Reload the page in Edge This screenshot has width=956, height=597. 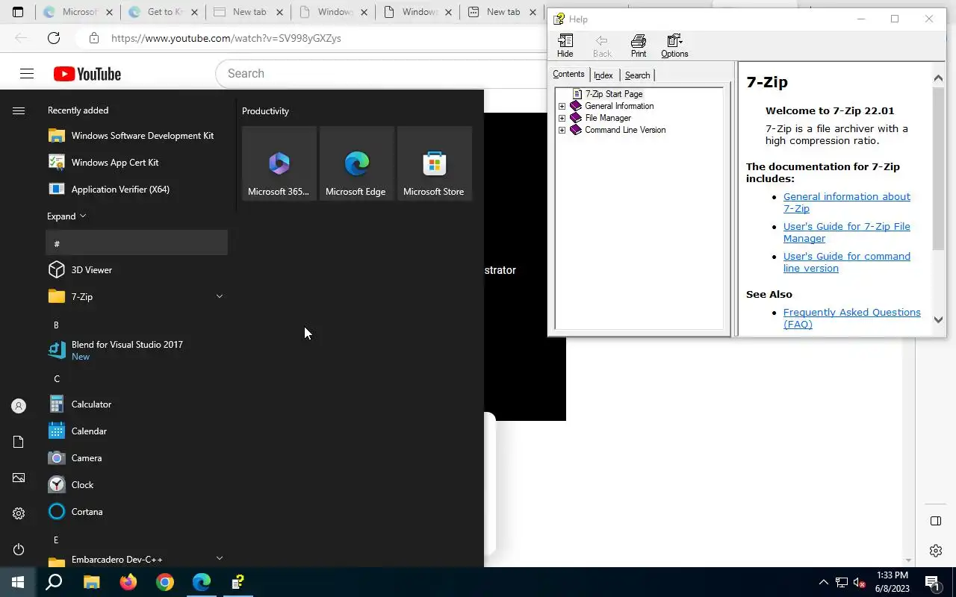tap(54, 38)
